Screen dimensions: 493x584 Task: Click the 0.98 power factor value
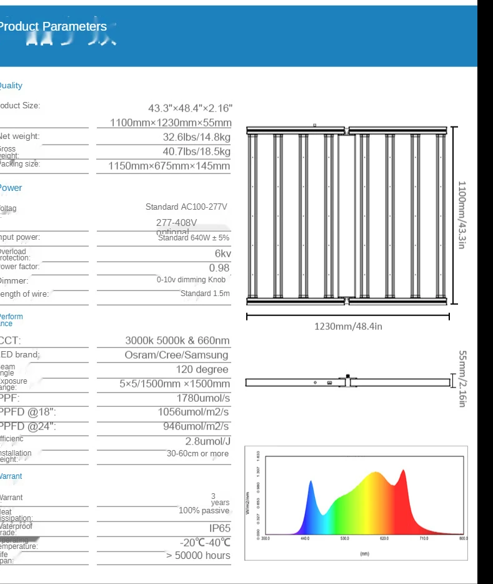219,268
